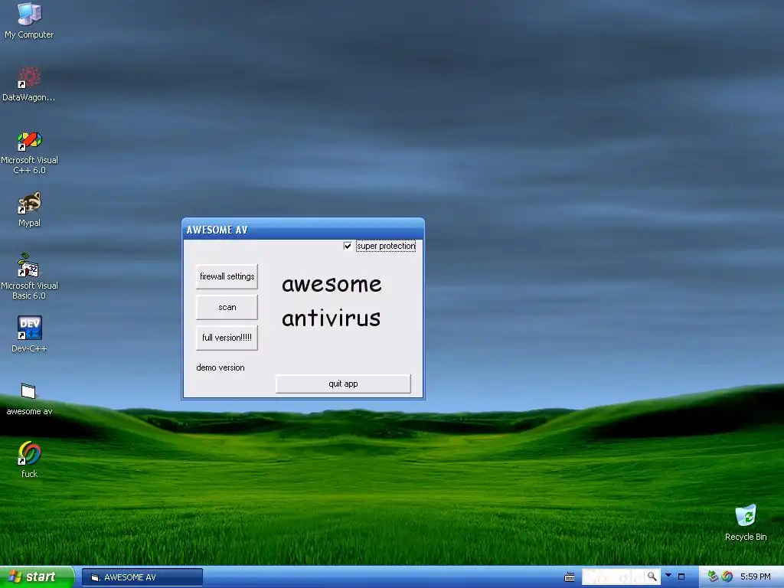Click the awesome antivirus heading text
This screenshot has width=784, height=588.
[x=332, y=301]
